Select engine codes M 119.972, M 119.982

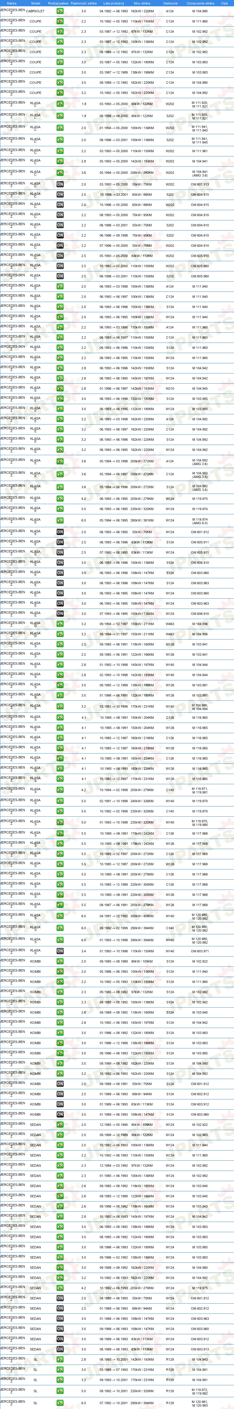point(200,1392)
